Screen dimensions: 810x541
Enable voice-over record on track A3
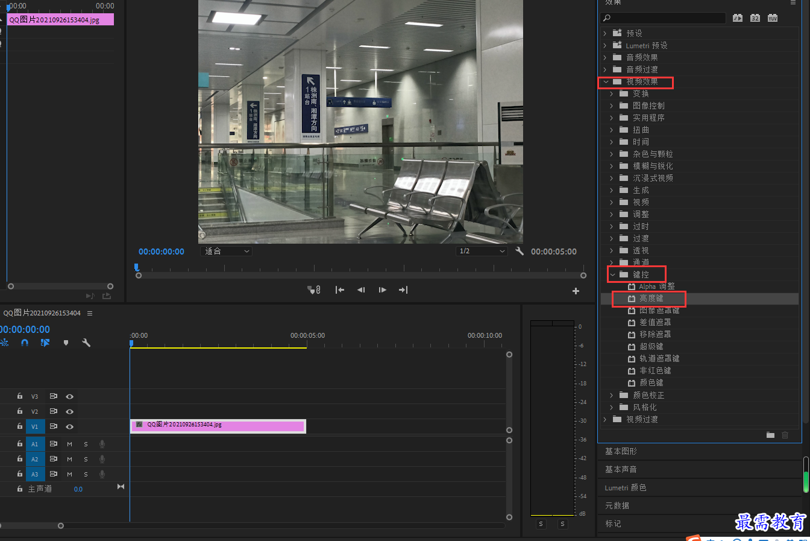[x=102, y=474]
